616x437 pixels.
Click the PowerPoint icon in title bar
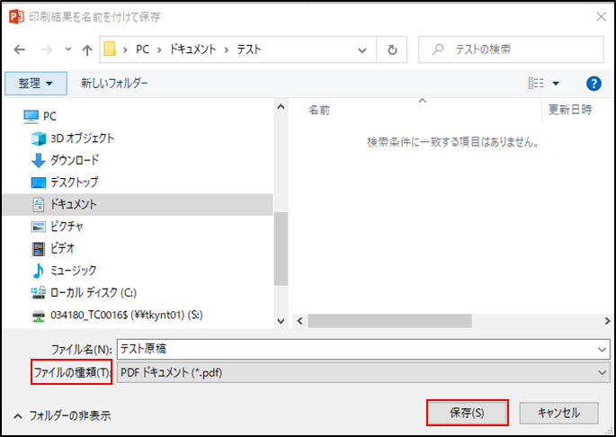[16, 17]
